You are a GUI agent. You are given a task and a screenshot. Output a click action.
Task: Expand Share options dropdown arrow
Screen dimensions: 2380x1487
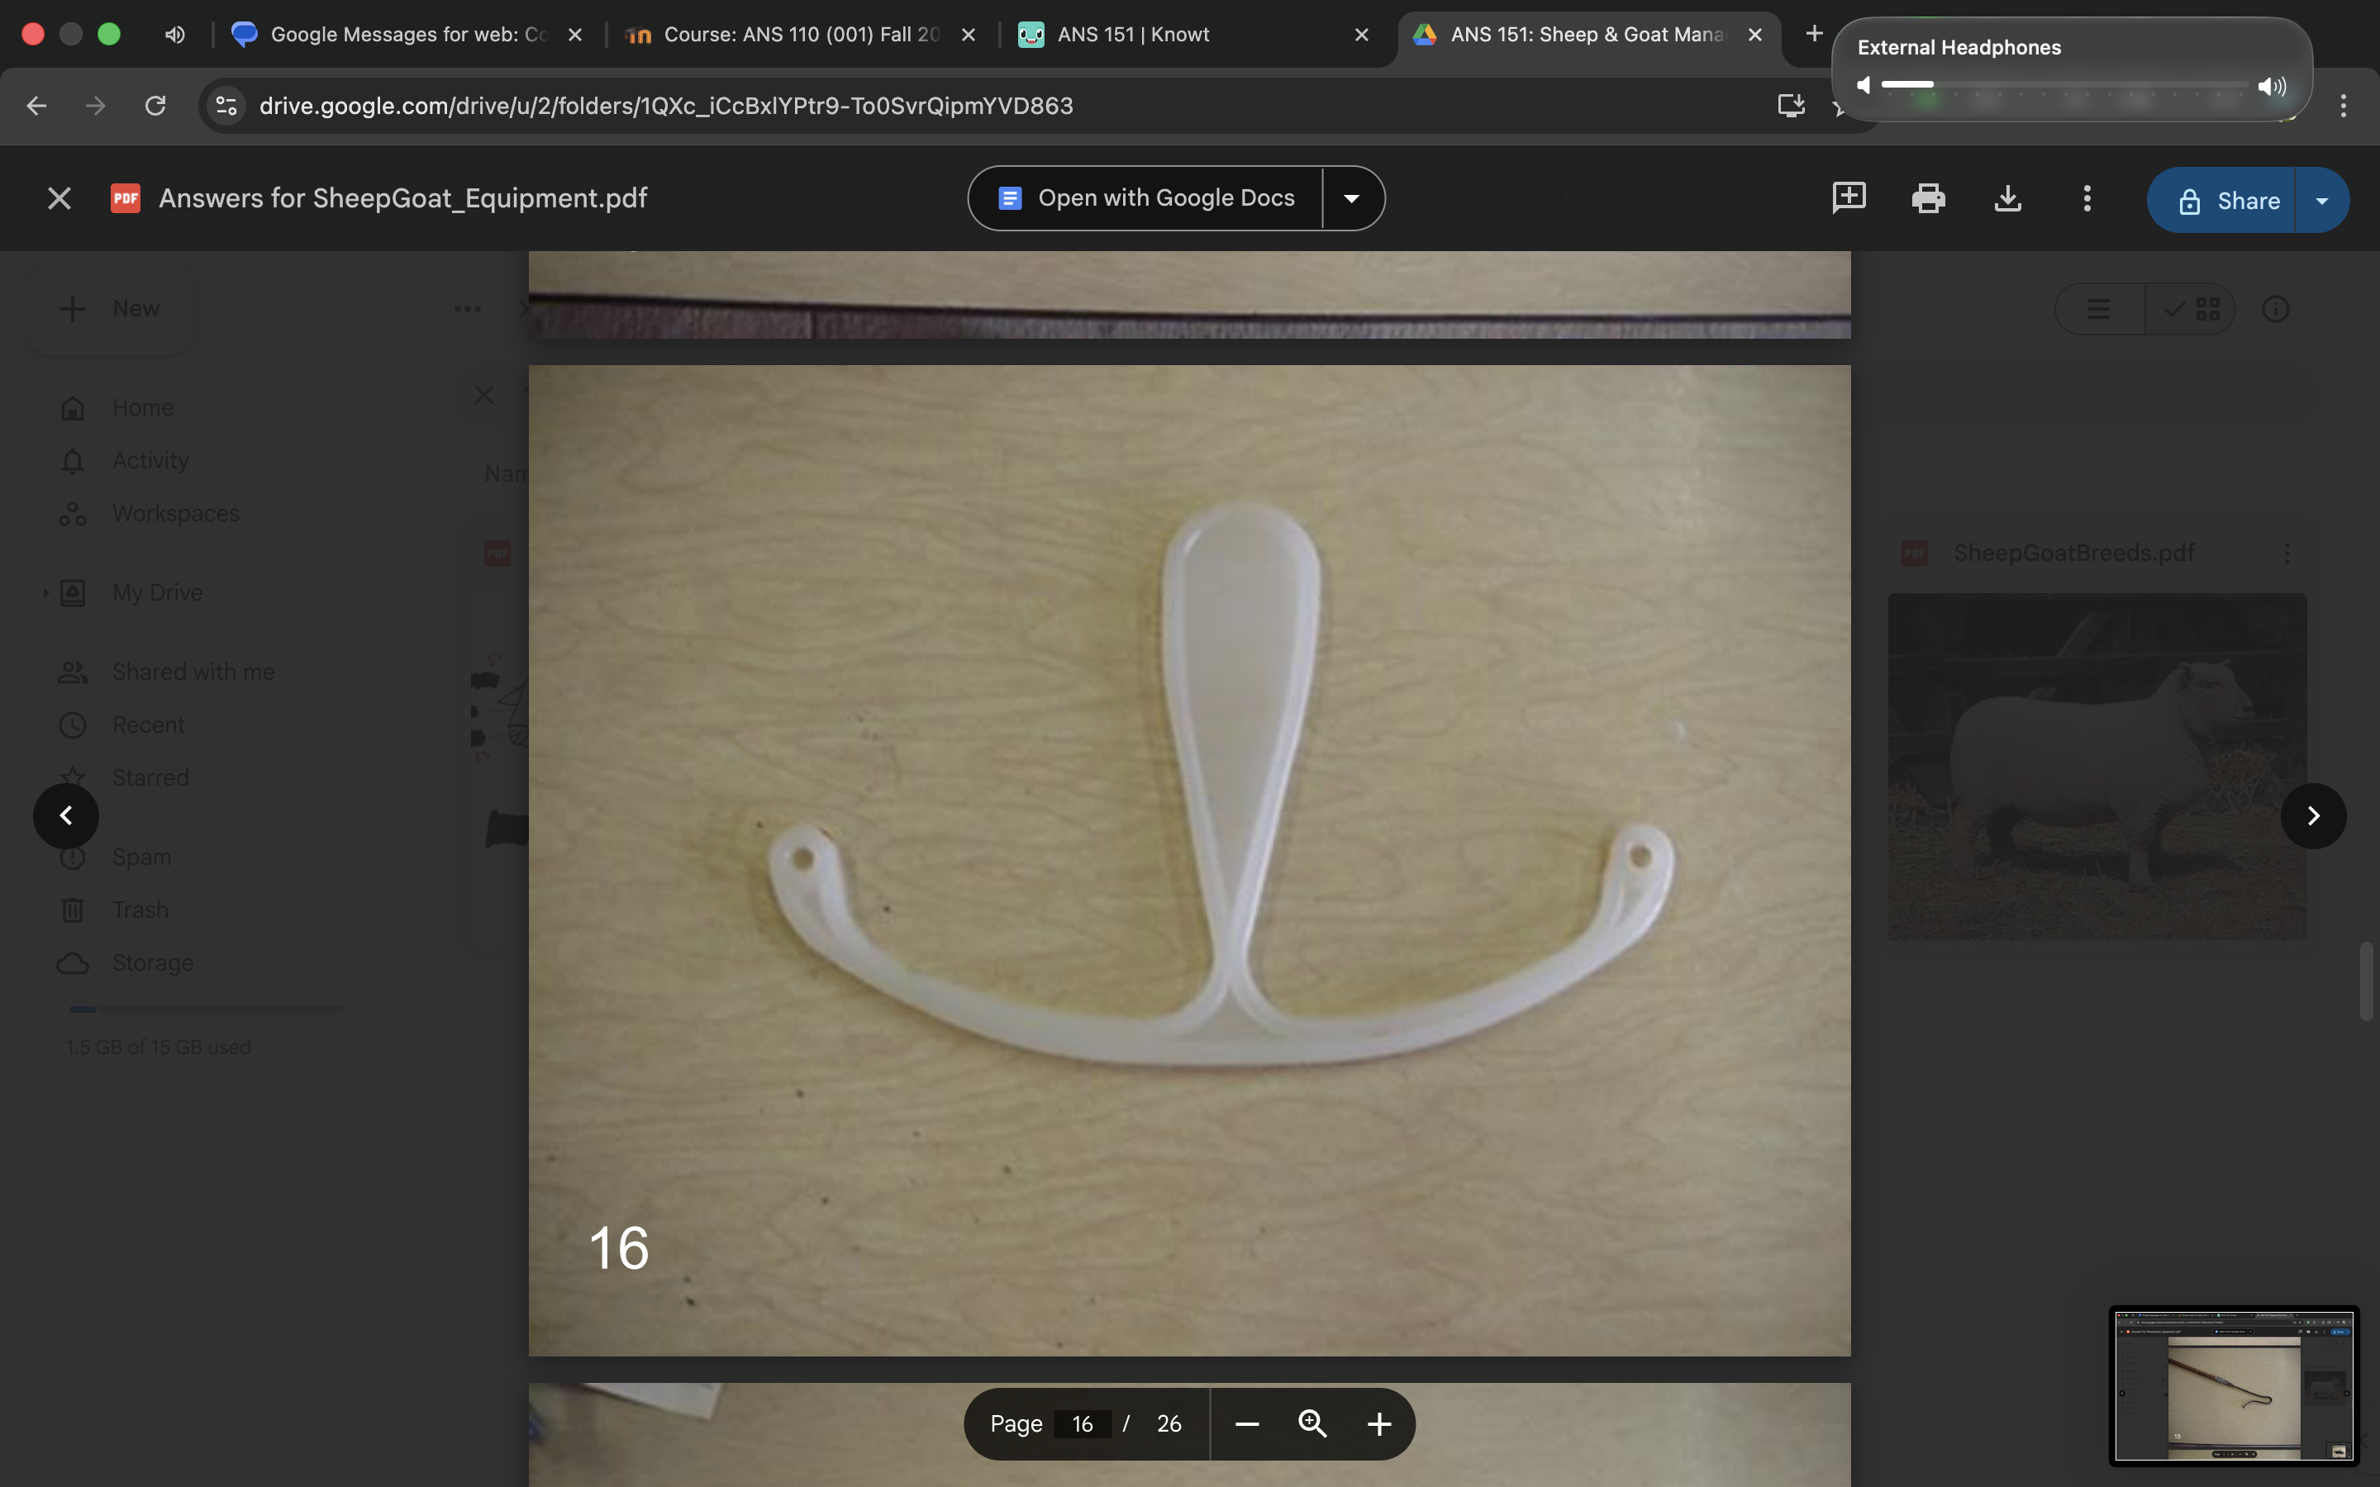[x=2322, y=201]
